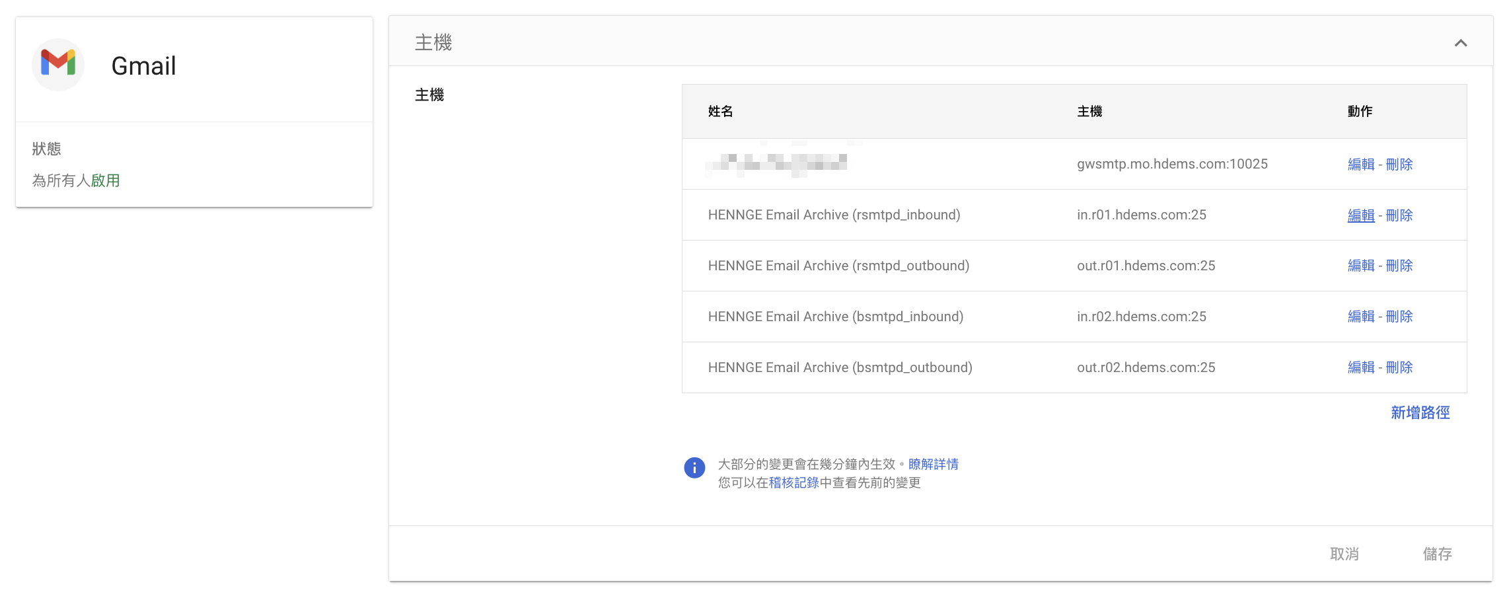Edit the rsmtpd_inbound route
Screen dimensions: 1509x608
(x=1361, y=215)
